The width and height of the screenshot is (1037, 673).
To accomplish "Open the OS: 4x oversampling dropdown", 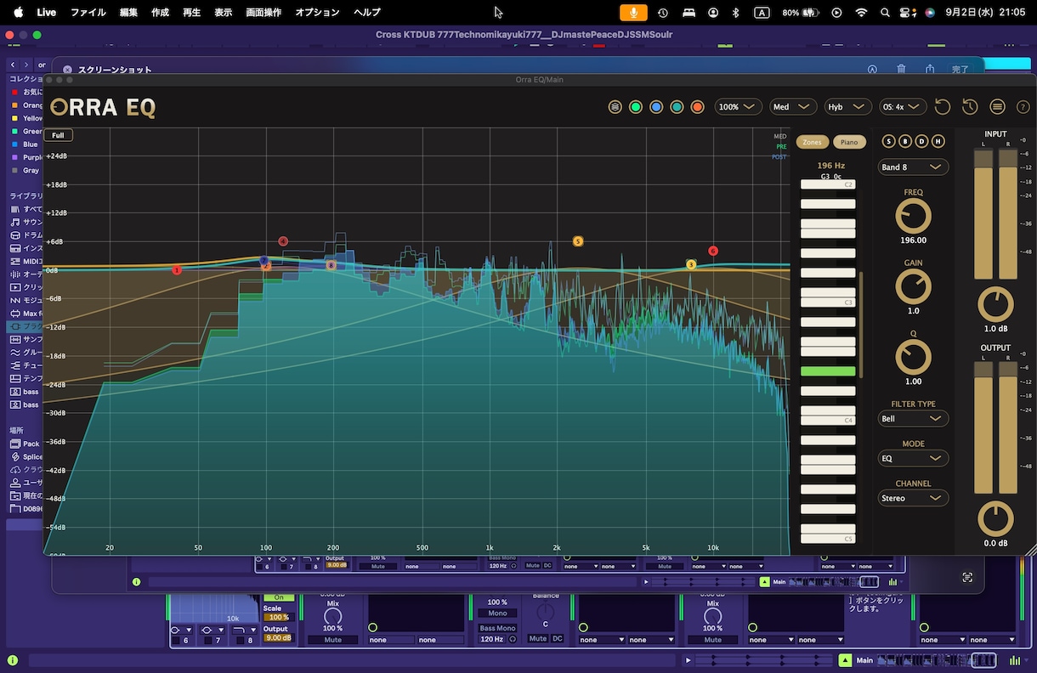I will (x=903, y=107).
